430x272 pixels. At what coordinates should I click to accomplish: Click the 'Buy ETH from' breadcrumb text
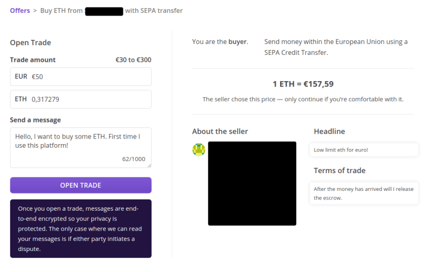(x=62, y=11)
